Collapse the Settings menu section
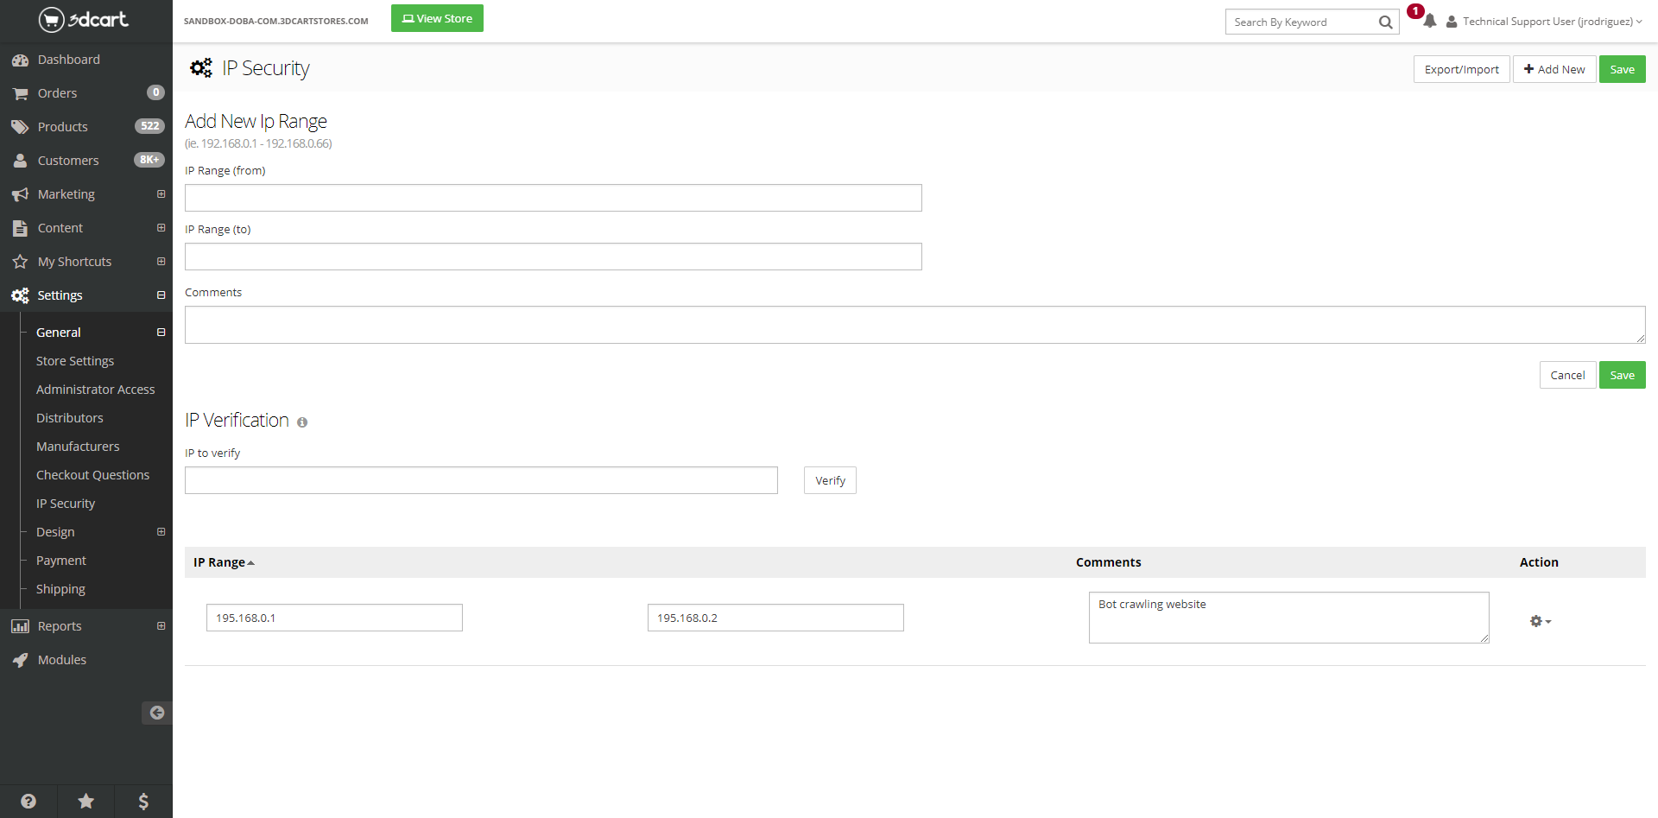This screenshot has height=818, width=1658. [161, 295]
